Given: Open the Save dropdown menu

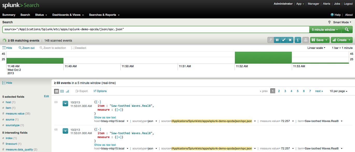Looking at the screenshot, I should (x=320, y=40).
